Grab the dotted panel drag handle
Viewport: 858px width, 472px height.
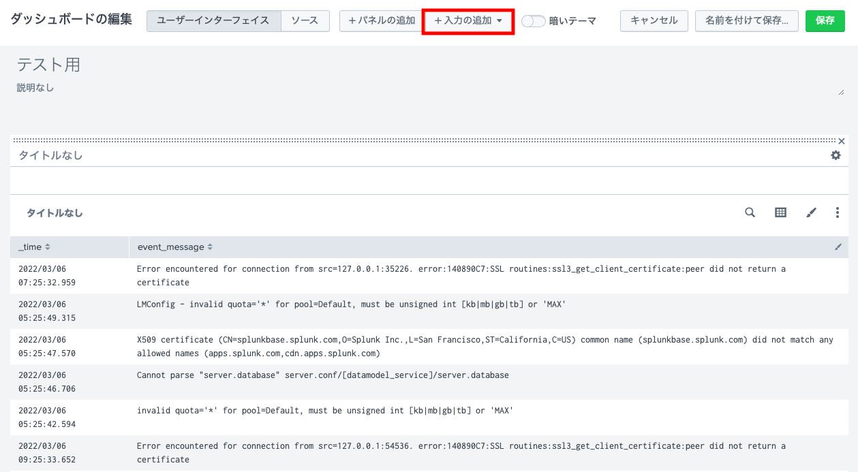click(x=424, y=140)
